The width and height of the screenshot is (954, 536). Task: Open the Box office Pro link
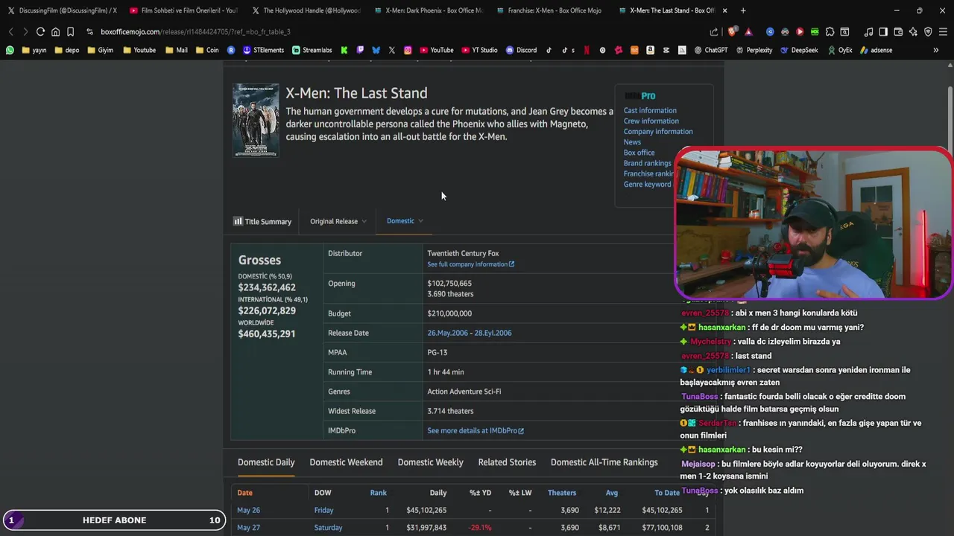click(639, 153)
